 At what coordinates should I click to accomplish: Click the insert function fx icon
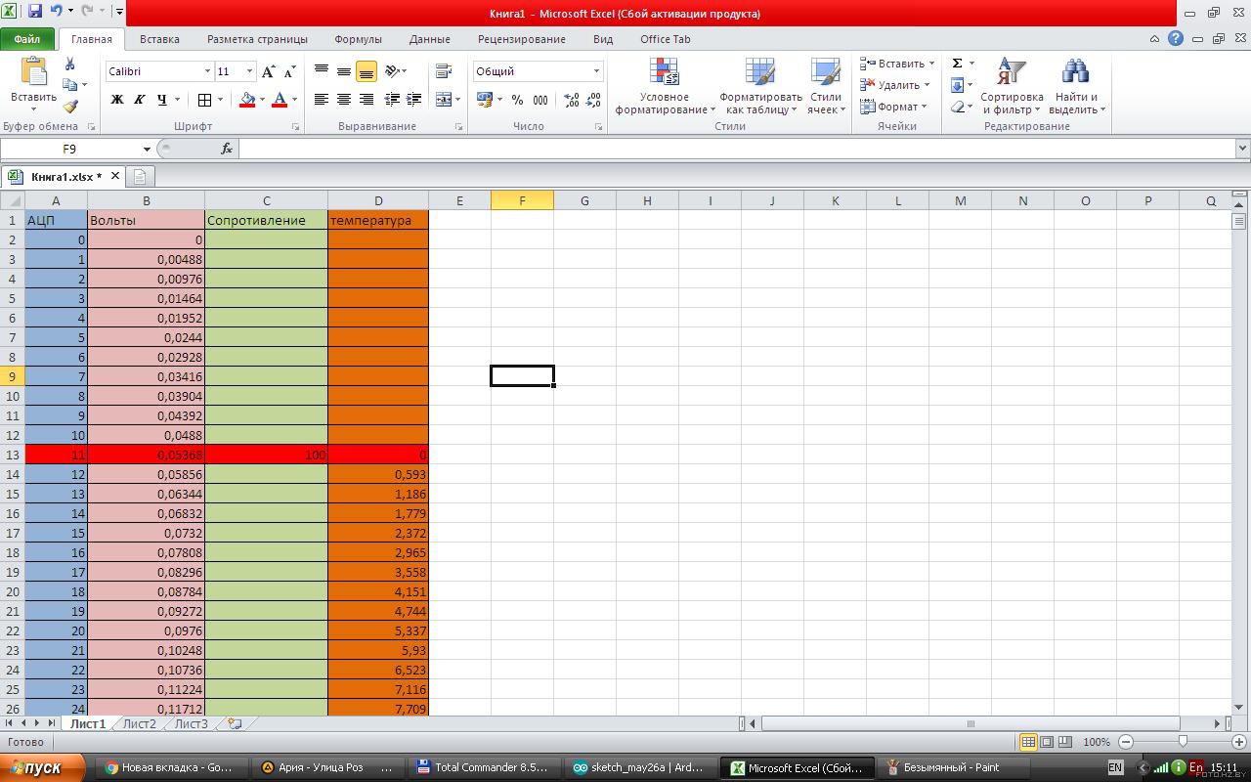click(227, 149)
